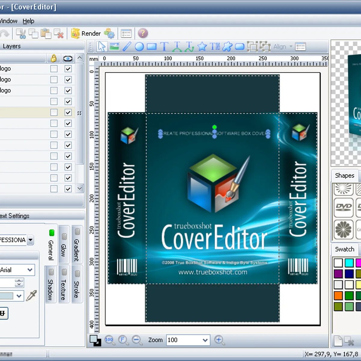Click the purple Help question mark icon

point(143,33)
